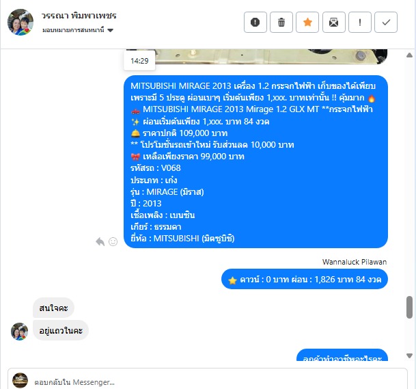Click the page avatar beside the reply box
Image resolution: width=416 pixels, height=389 pixels.
(20, 380)
